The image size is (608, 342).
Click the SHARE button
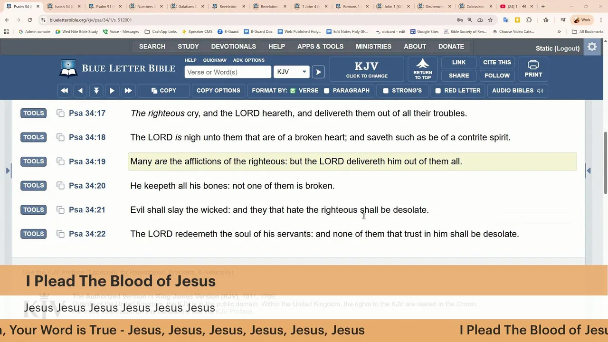[x=459, y=76]
